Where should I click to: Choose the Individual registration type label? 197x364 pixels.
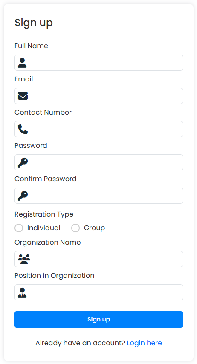click(x=43, y=228)
